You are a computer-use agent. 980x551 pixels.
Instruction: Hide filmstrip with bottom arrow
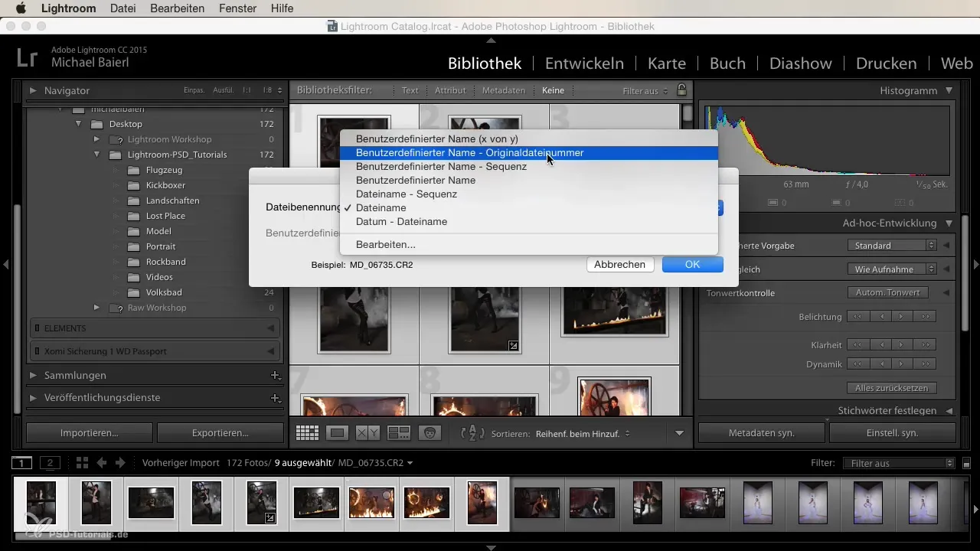[491, 547]
